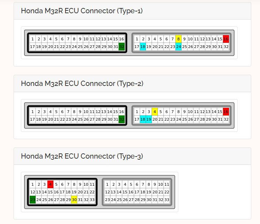Click red pin 16 in Type-1 connector
This screenshot has height=224, width=260.
pyautogui.click(x=226, y=39)
